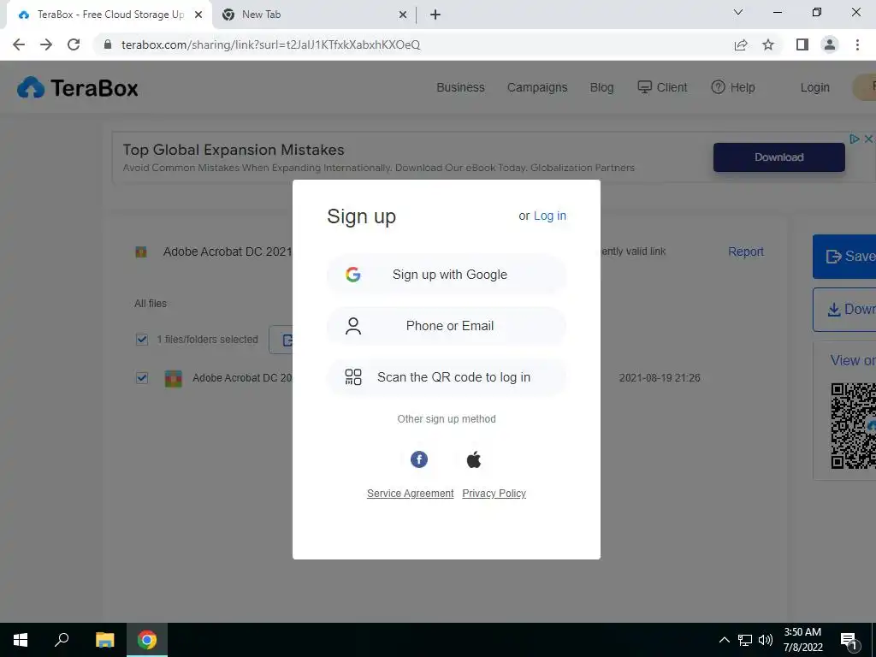
Task: Click the 'All files' label
Action: (151, 304)
